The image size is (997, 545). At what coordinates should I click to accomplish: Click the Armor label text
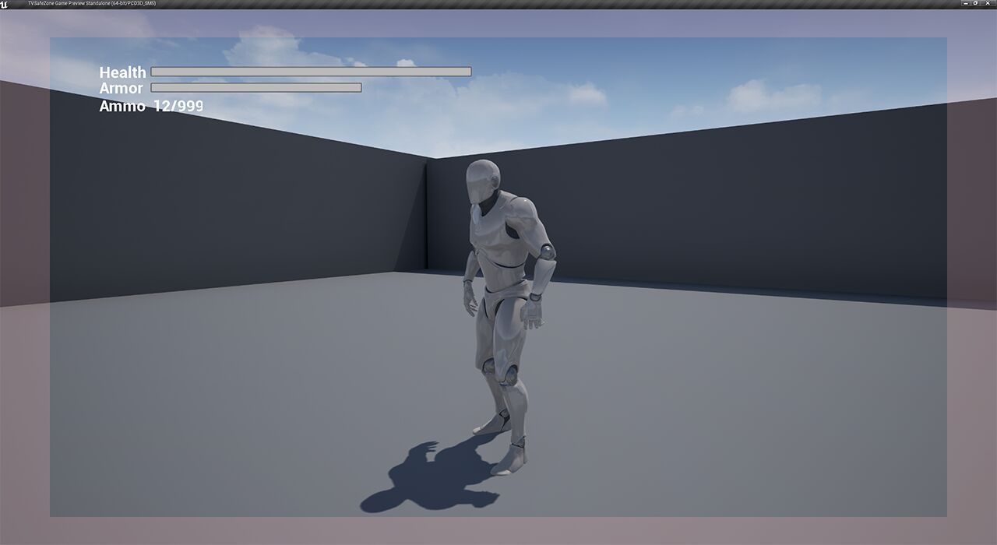pos(121,89)
